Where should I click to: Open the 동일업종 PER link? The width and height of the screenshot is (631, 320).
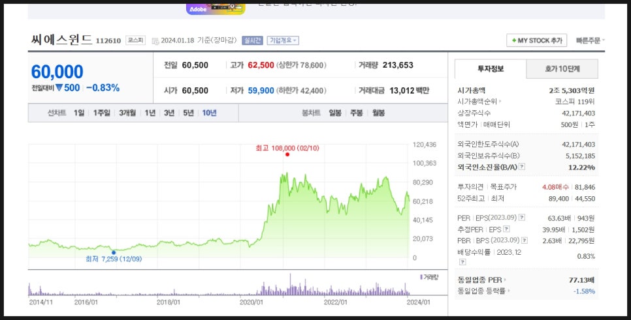coord(481,280)
